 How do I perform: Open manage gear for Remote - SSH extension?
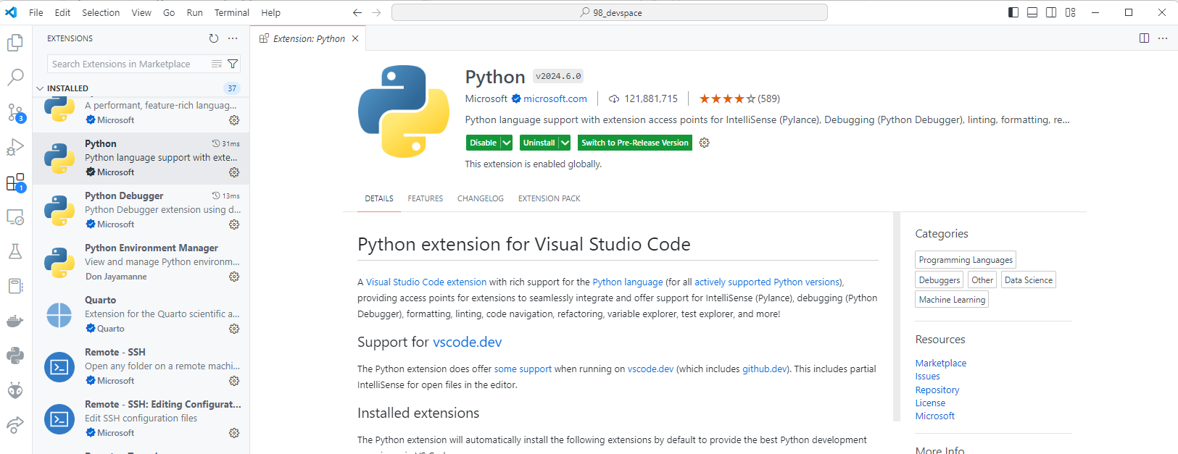[234, 381]
